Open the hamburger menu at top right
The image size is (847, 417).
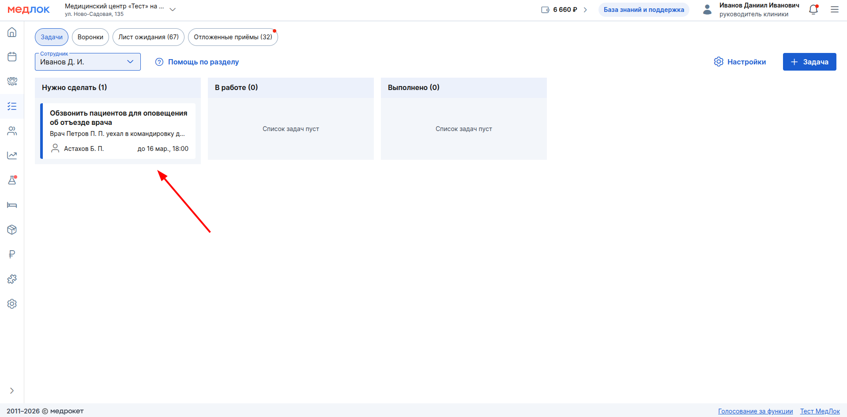pos(834,10)
